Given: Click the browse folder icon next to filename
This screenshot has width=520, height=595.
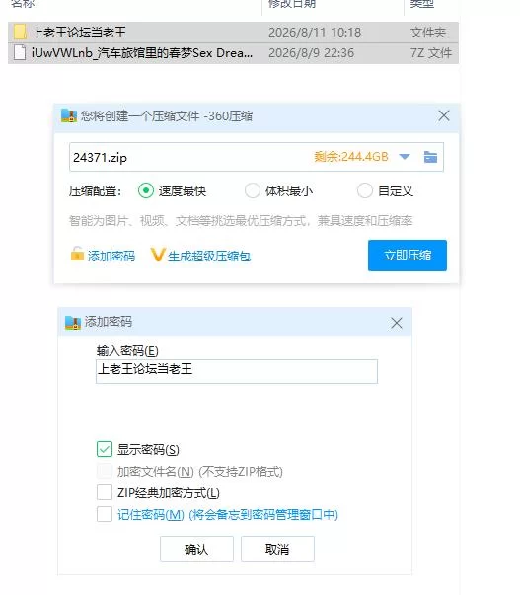Looking at the screenshot, I should pos(430,157).
